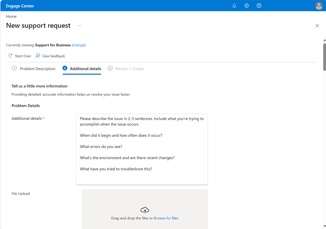Click the cloud upload icon
Screen dimensions: 326x229
click(x=145, y=210)
